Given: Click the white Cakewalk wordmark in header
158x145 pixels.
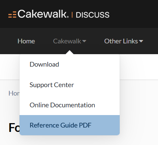Looking at the screenshot, I should 42,14.
